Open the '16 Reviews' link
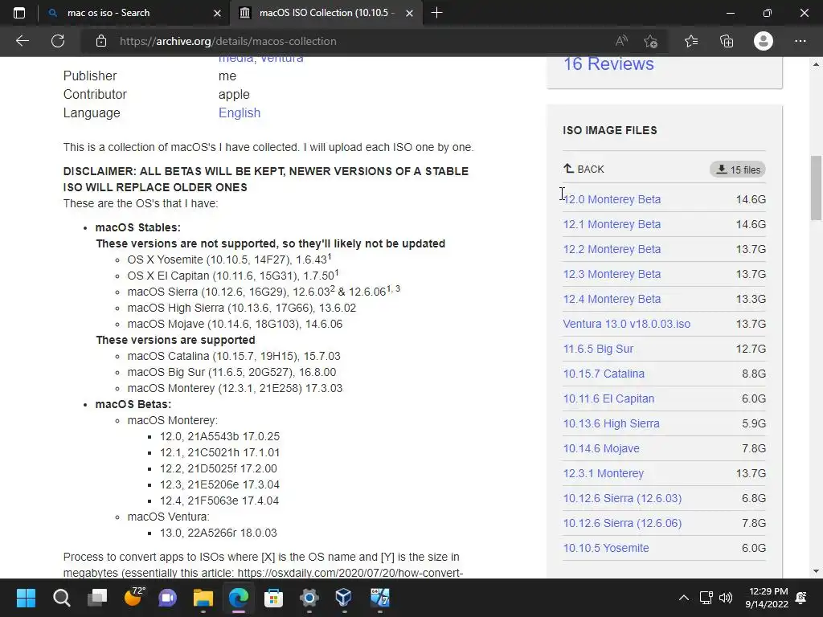The height and width of the screenshot is (617, 823). (608, 64)
